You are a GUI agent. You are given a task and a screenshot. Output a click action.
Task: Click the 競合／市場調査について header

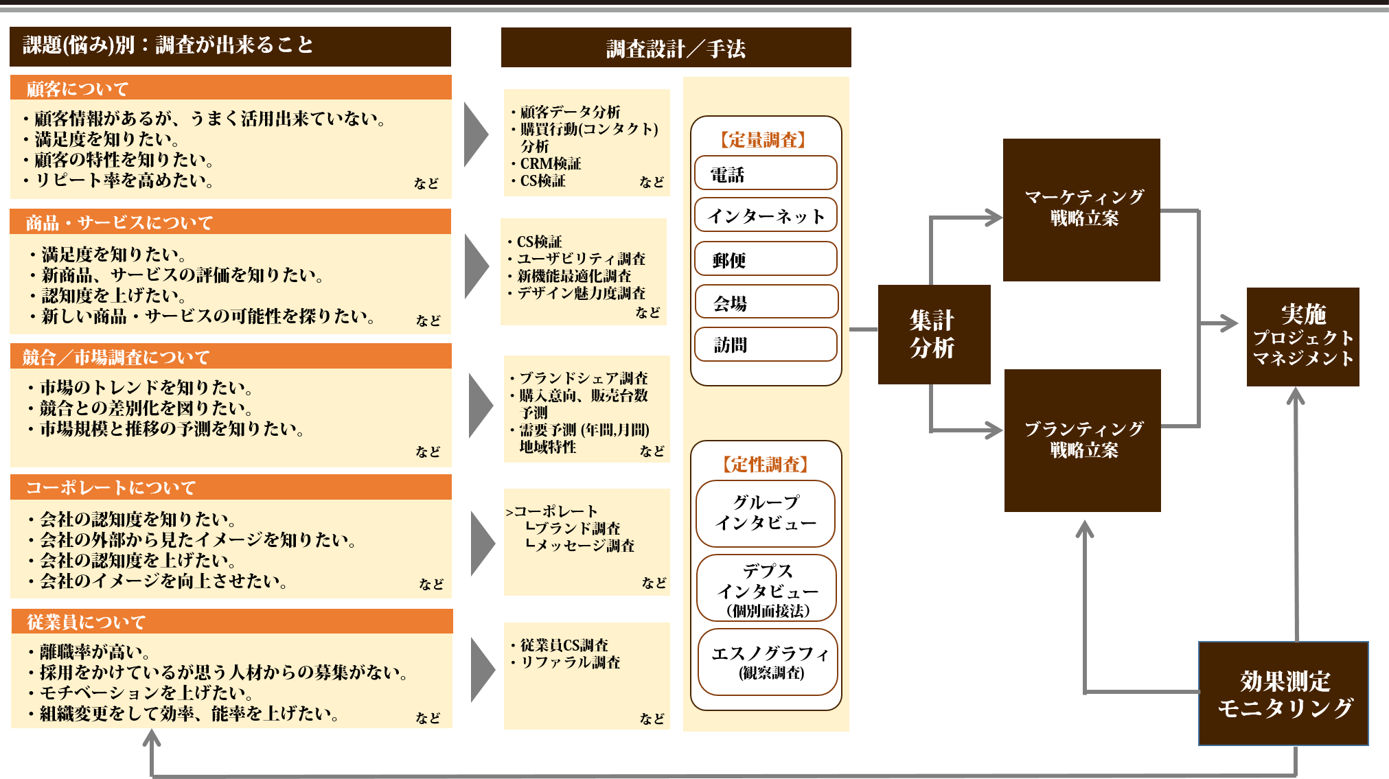(x=231, y=356)
